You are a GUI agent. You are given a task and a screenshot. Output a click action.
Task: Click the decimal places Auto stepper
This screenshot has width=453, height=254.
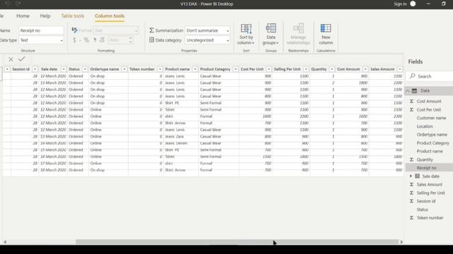(130, 40)
